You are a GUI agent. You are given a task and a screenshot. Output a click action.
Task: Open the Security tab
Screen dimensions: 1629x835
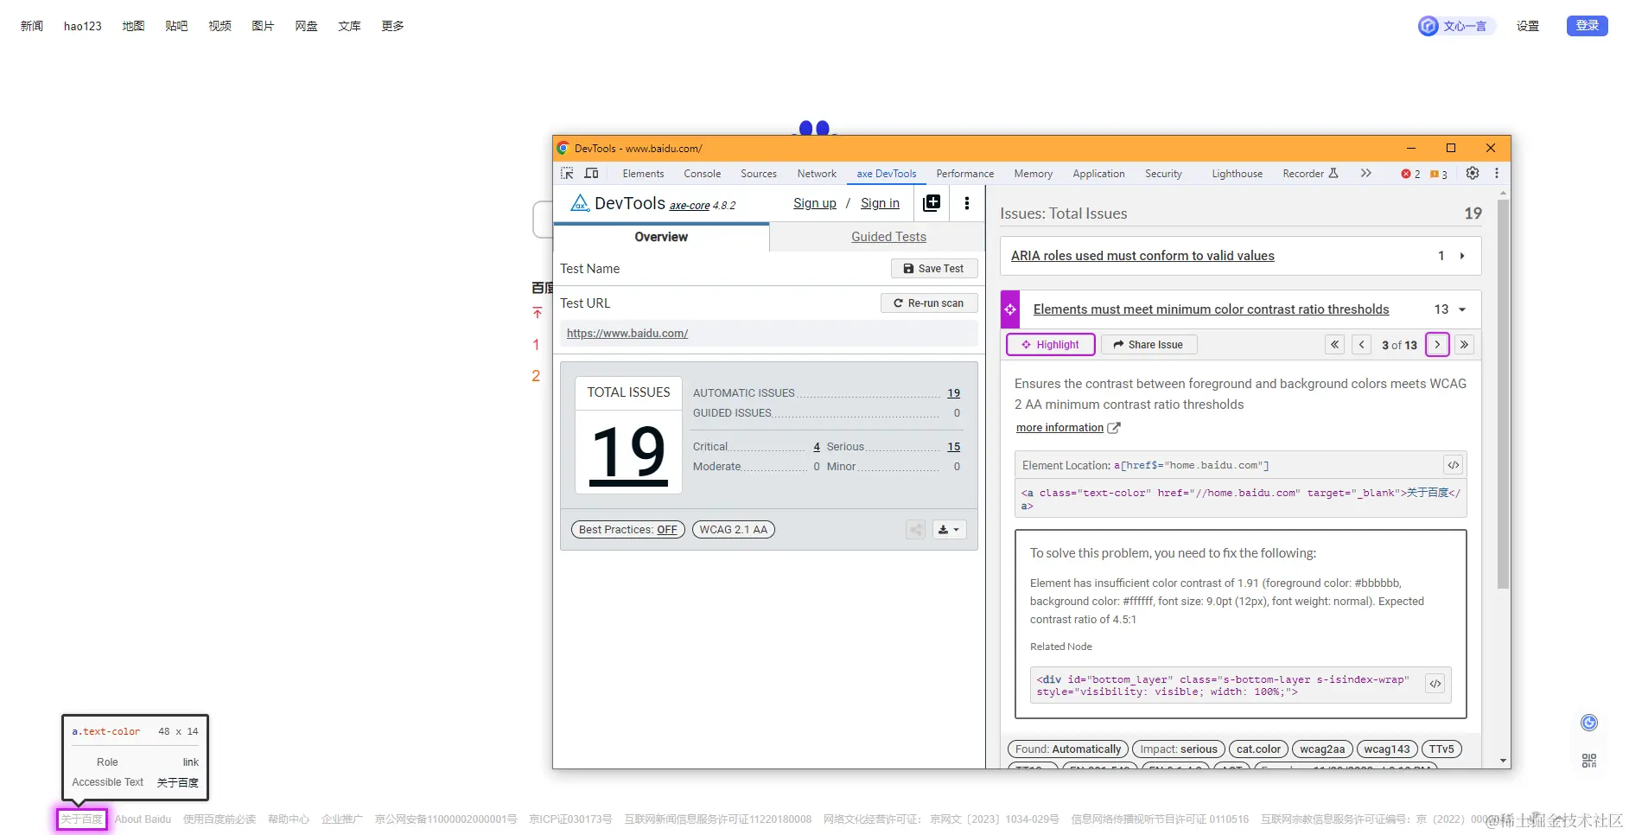[1163, 174]
